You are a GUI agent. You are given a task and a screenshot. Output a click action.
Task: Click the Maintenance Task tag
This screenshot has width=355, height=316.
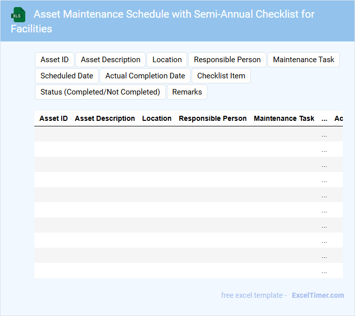pos(303,60)
